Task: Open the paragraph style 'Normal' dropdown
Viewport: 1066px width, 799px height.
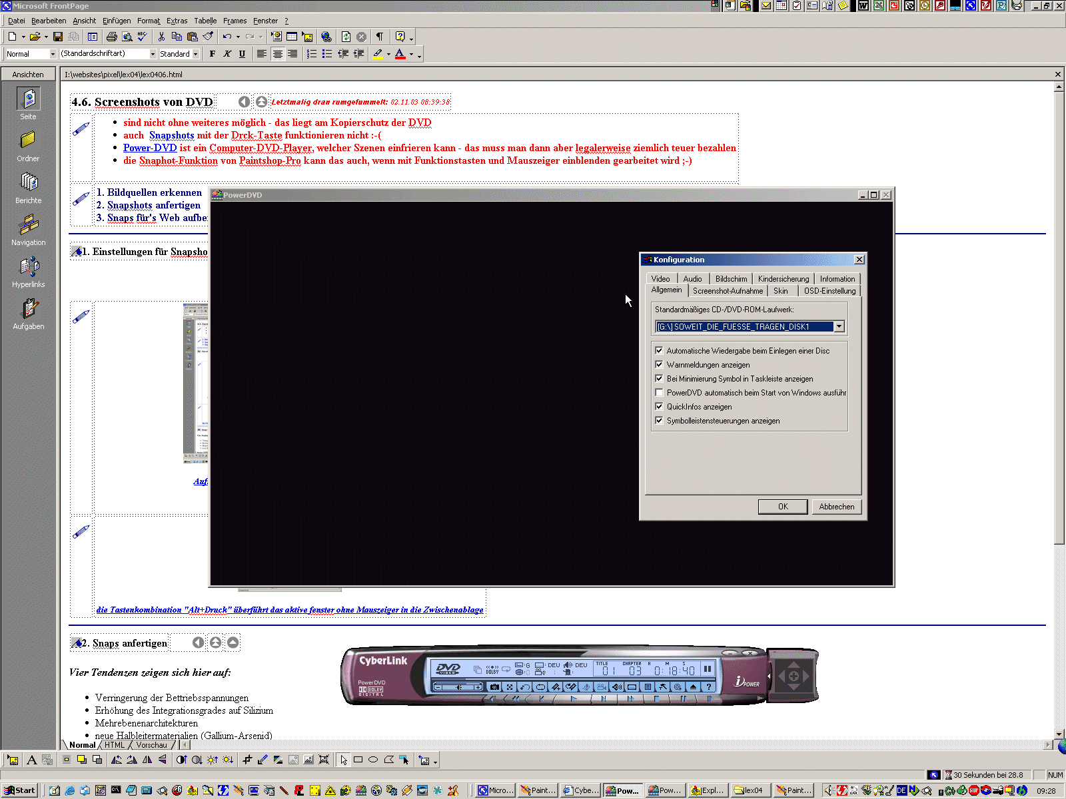Action: pyautogui.click(x=53, y=54)
